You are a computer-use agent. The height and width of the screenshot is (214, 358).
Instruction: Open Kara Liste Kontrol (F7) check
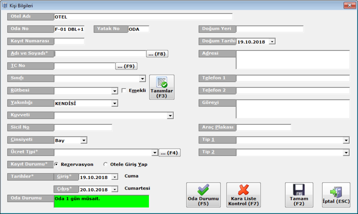pos(244,195)
